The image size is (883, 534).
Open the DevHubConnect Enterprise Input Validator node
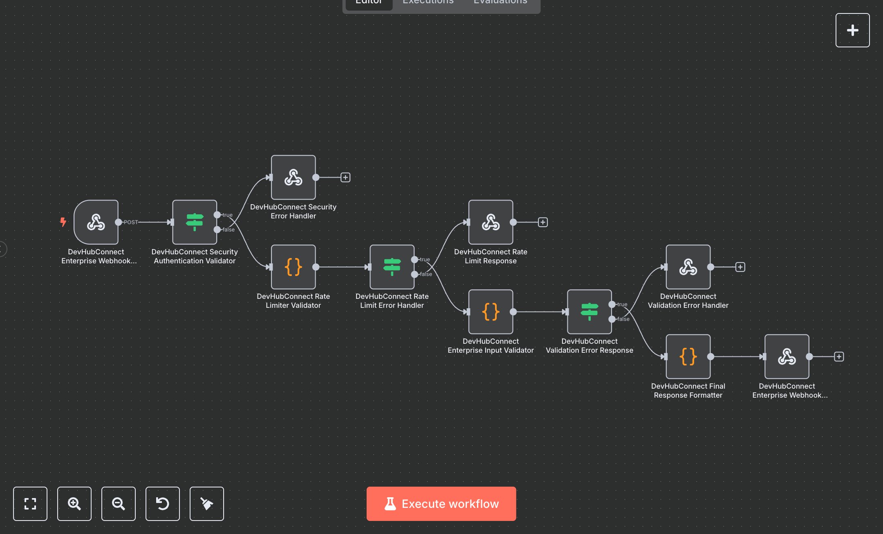490,312
